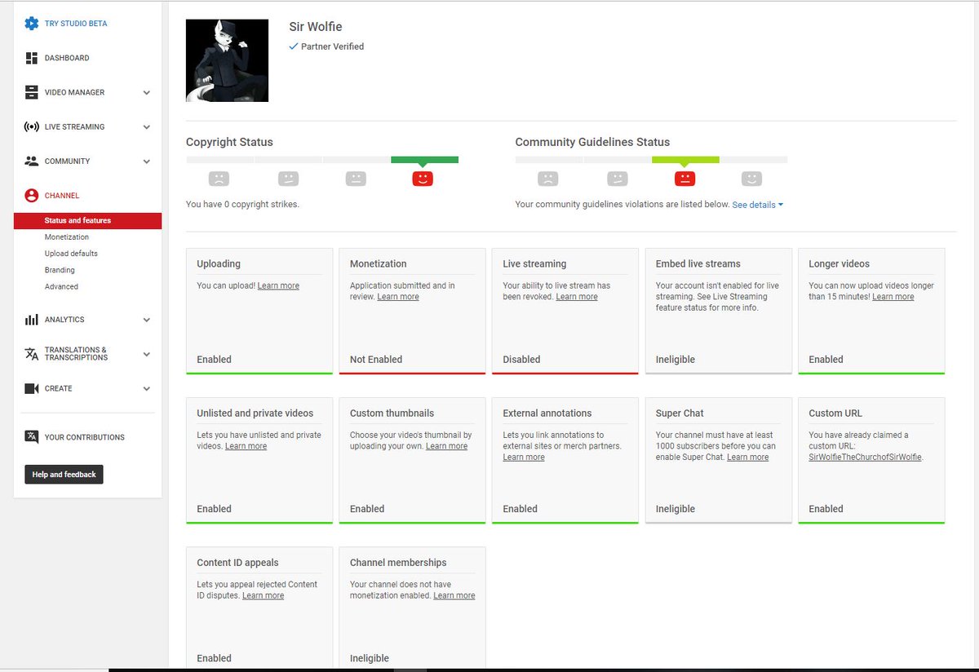The height and width of the screenshot is (672, 979).
Task: Click Learn more in Custom thumbnails card
Action: [447, 446]
